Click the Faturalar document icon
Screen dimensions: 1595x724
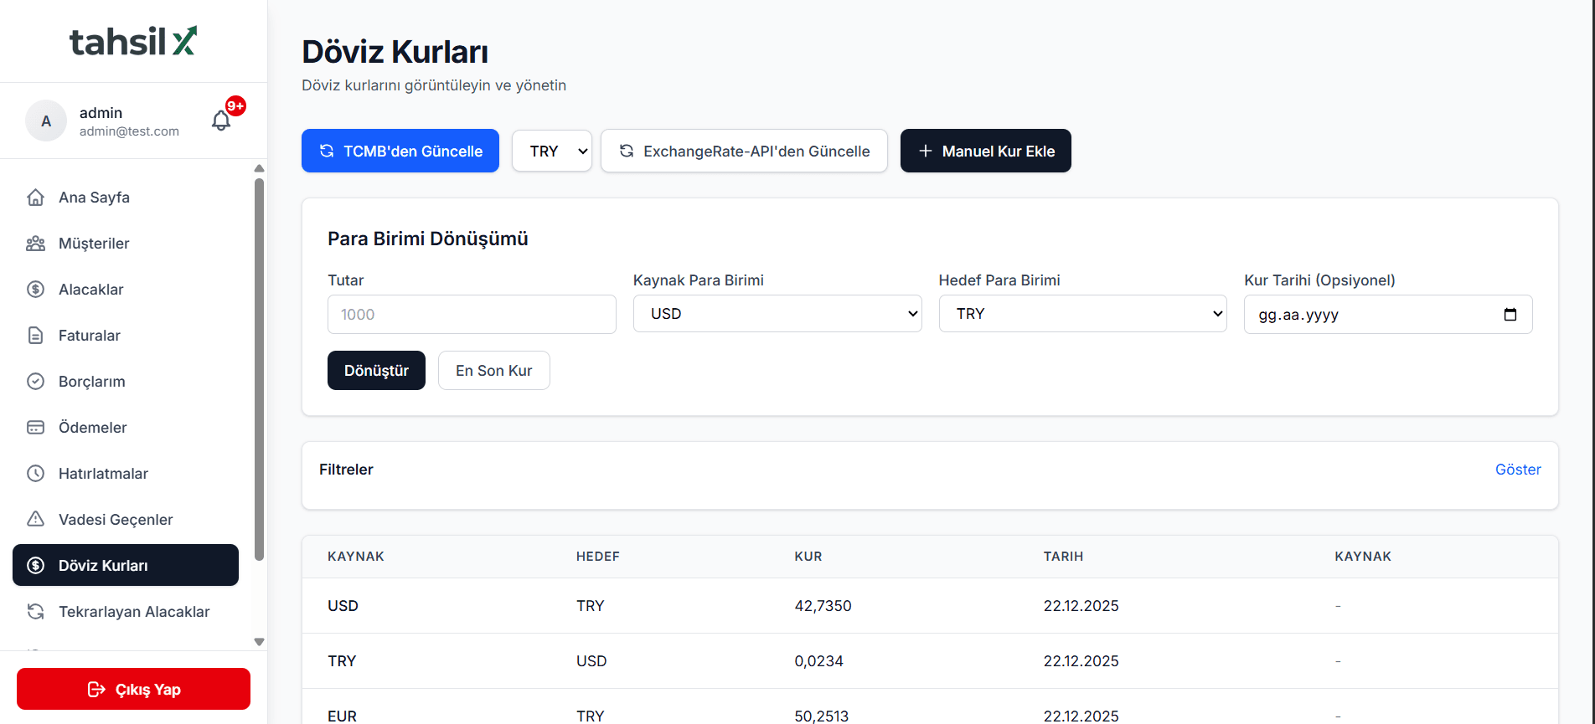coord(35,336)
